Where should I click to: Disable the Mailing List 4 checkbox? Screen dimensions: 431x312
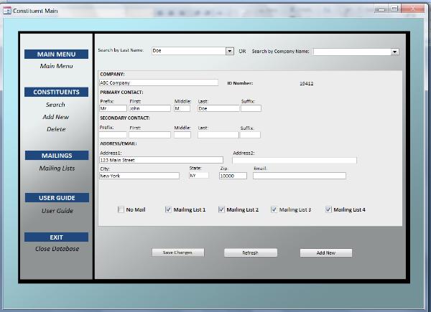click(x=328, y=210)
